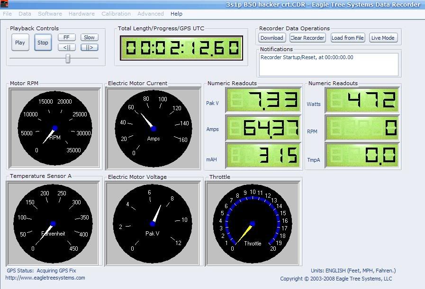The height and width of the screenshot is (289, 425).
Task: Open the Calibration menu
Action: (x=116, y=14)
